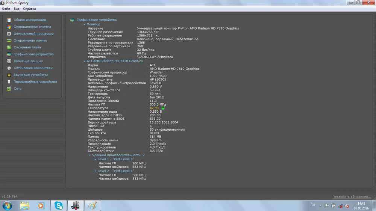The width and height of the screenshot is (376, 211).
Task: Select Общая информация in the sidebar
Action: [x=30, y=20]
